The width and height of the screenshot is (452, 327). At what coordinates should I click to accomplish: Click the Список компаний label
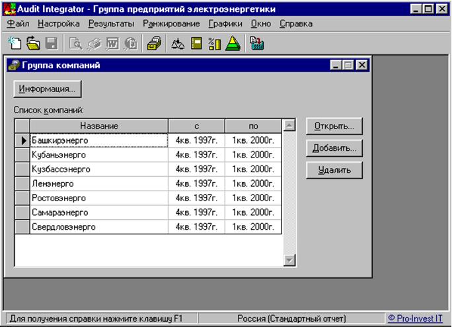point(49,110)
